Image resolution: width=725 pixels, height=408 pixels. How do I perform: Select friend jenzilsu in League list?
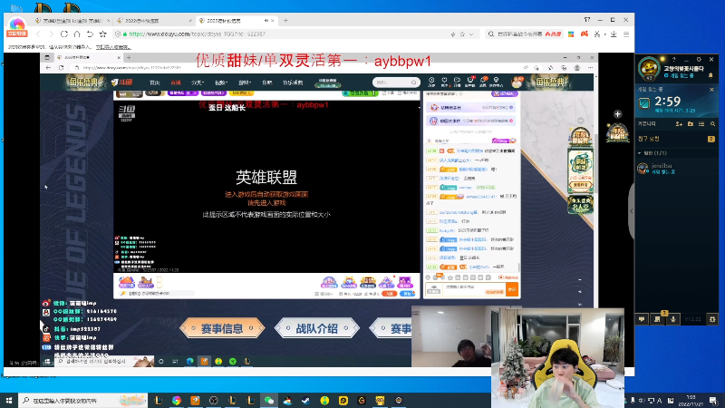click(x=676, y=169)
